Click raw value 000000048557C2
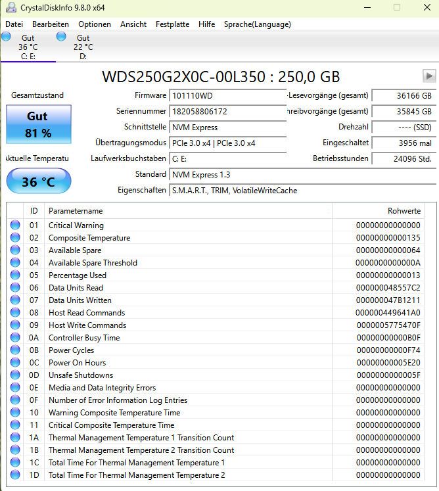439x491 pixels. (x=388, y=288)
